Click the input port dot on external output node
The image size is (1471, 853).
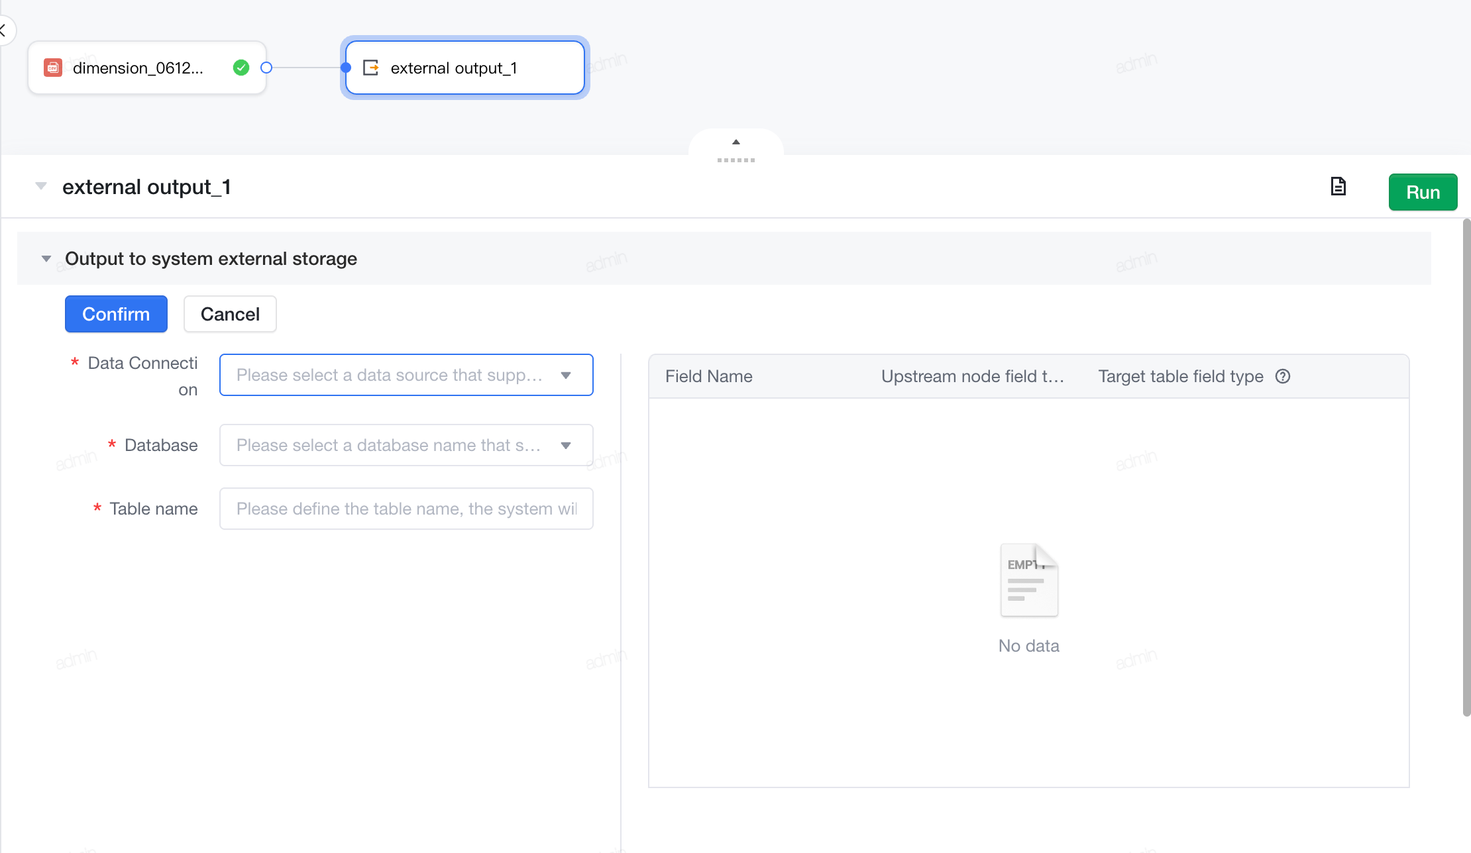pos(346,68)
